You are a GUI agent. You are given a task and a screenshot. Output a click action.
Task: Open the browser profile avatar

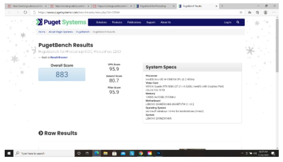(266, 12)
